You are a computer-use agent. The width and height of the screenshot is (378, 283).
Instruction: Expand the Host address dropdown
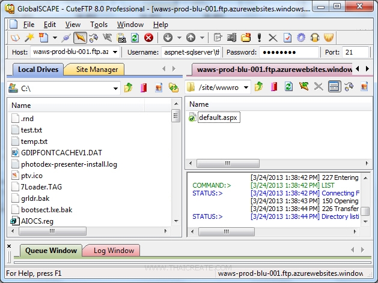click(115, 52)
